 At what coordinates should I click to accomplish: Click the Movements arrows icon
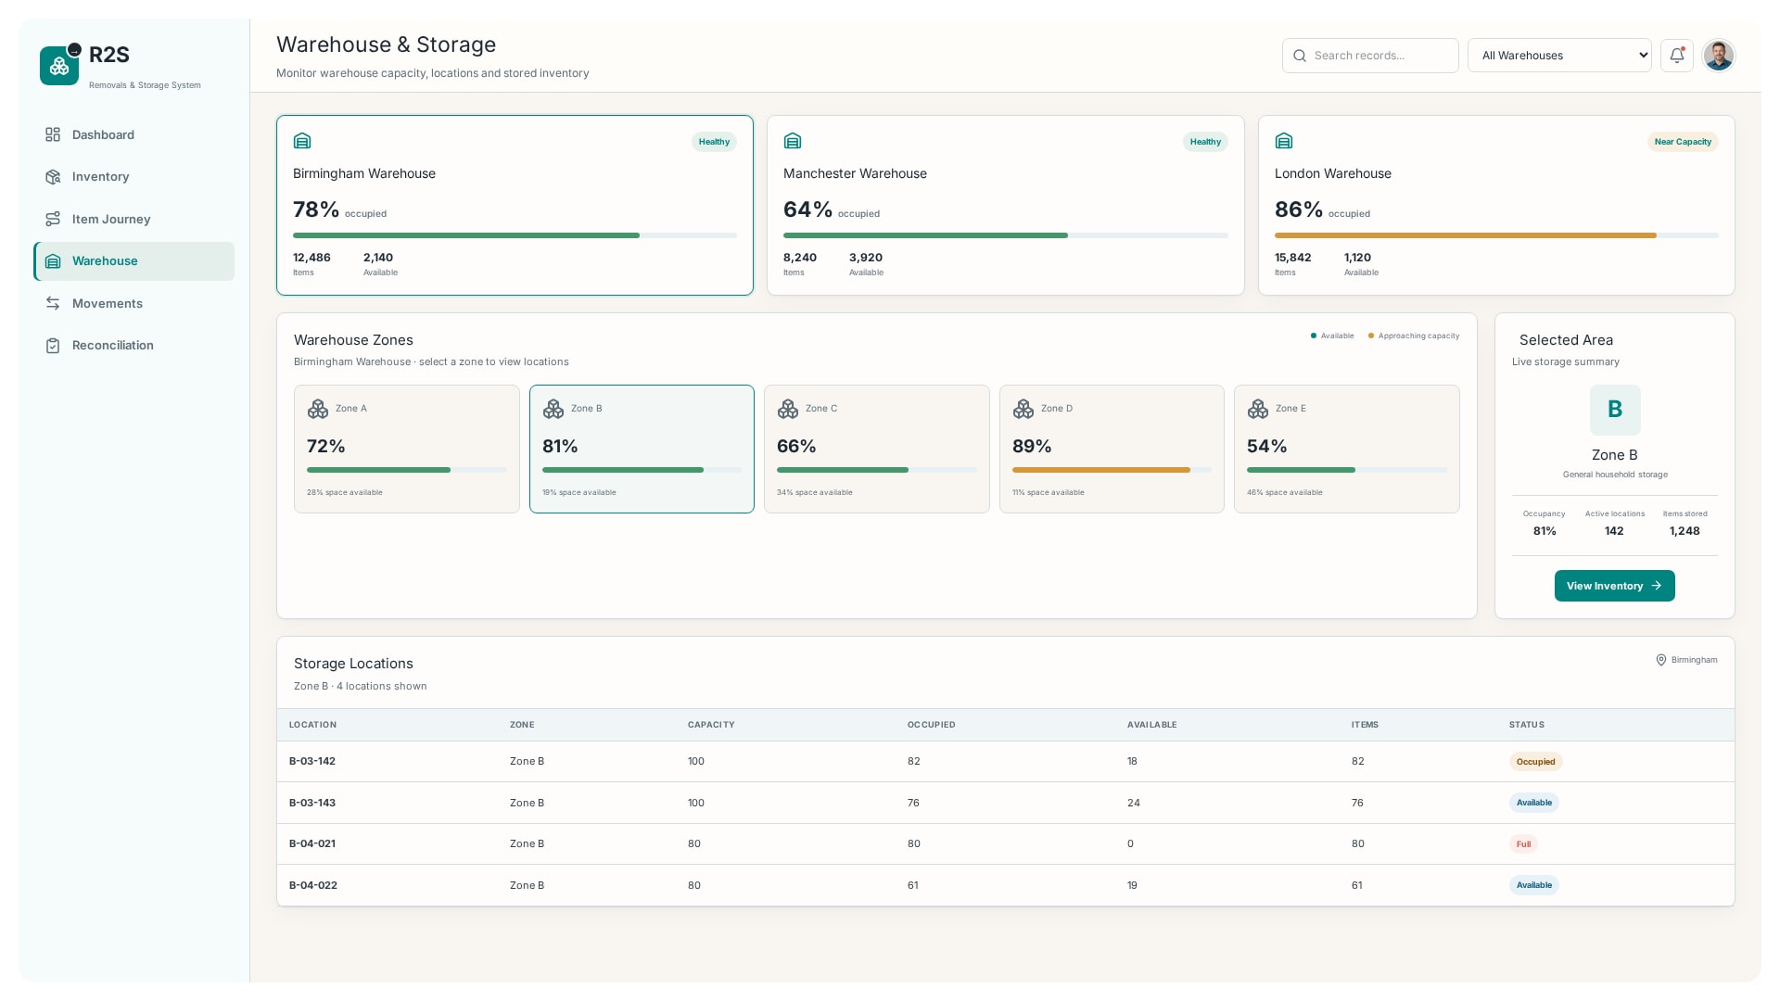[53, 303]
